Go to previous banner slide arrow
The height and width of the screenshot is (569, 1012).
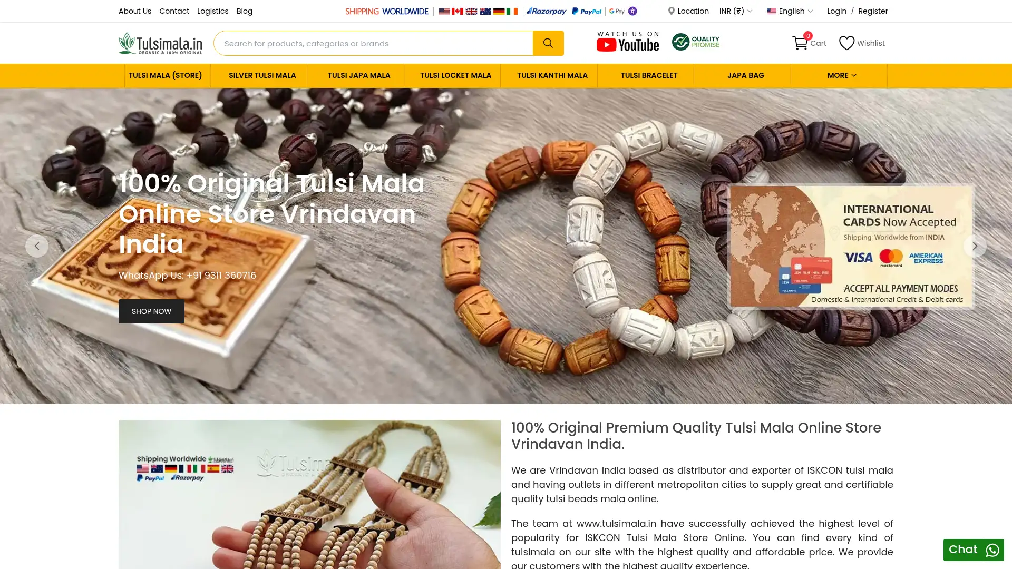[x=37, y=246]
